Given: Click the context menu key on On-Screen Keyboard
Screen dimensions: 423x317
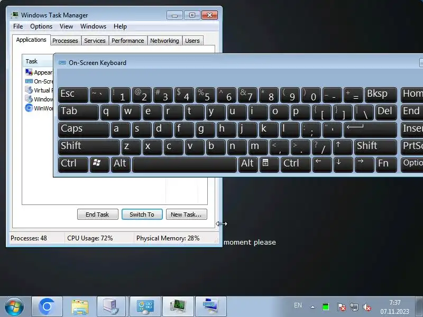Looking at the screenshot, I should [x=269, y=165].
